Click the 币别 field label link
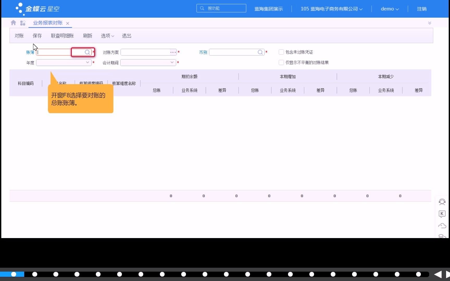The width and height of the screenshot is (450, 281). pos(203,52)
